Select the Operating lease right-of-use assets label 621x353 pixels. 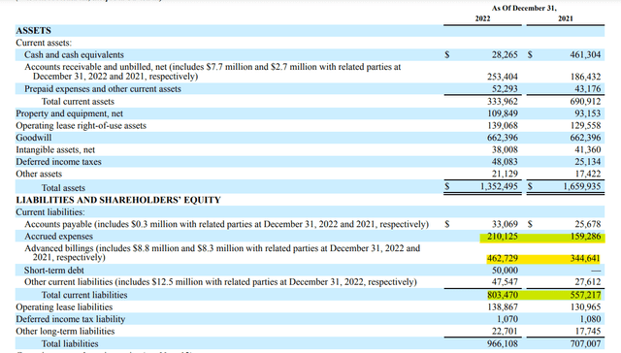point(81,125)
